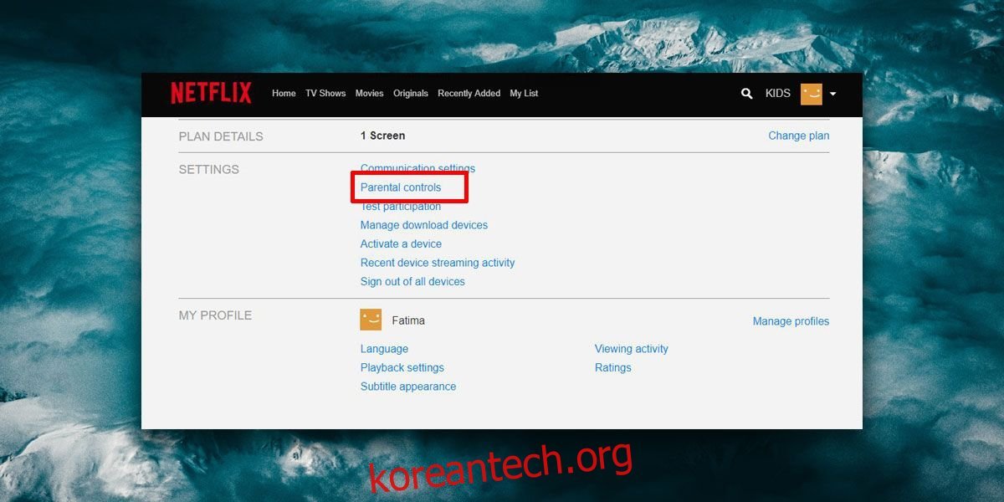
Task: Click the SETTINGS section heading
Action: (x=208, y=169)
